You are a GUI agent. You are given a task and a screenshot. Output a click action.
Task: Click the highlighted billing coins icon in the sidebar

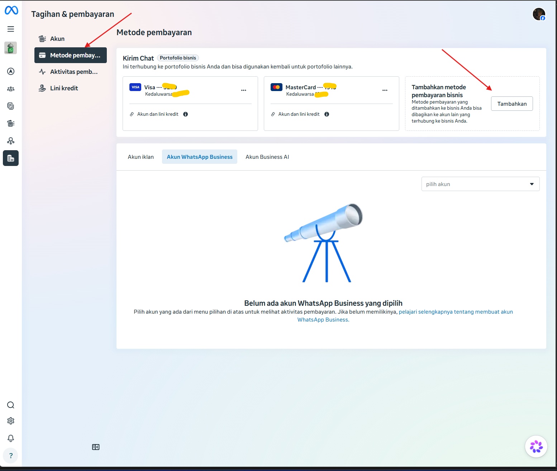point(11,158)
